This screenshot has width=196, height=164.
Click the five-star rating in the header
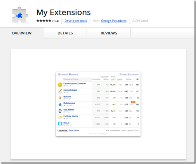coord(44,21)
